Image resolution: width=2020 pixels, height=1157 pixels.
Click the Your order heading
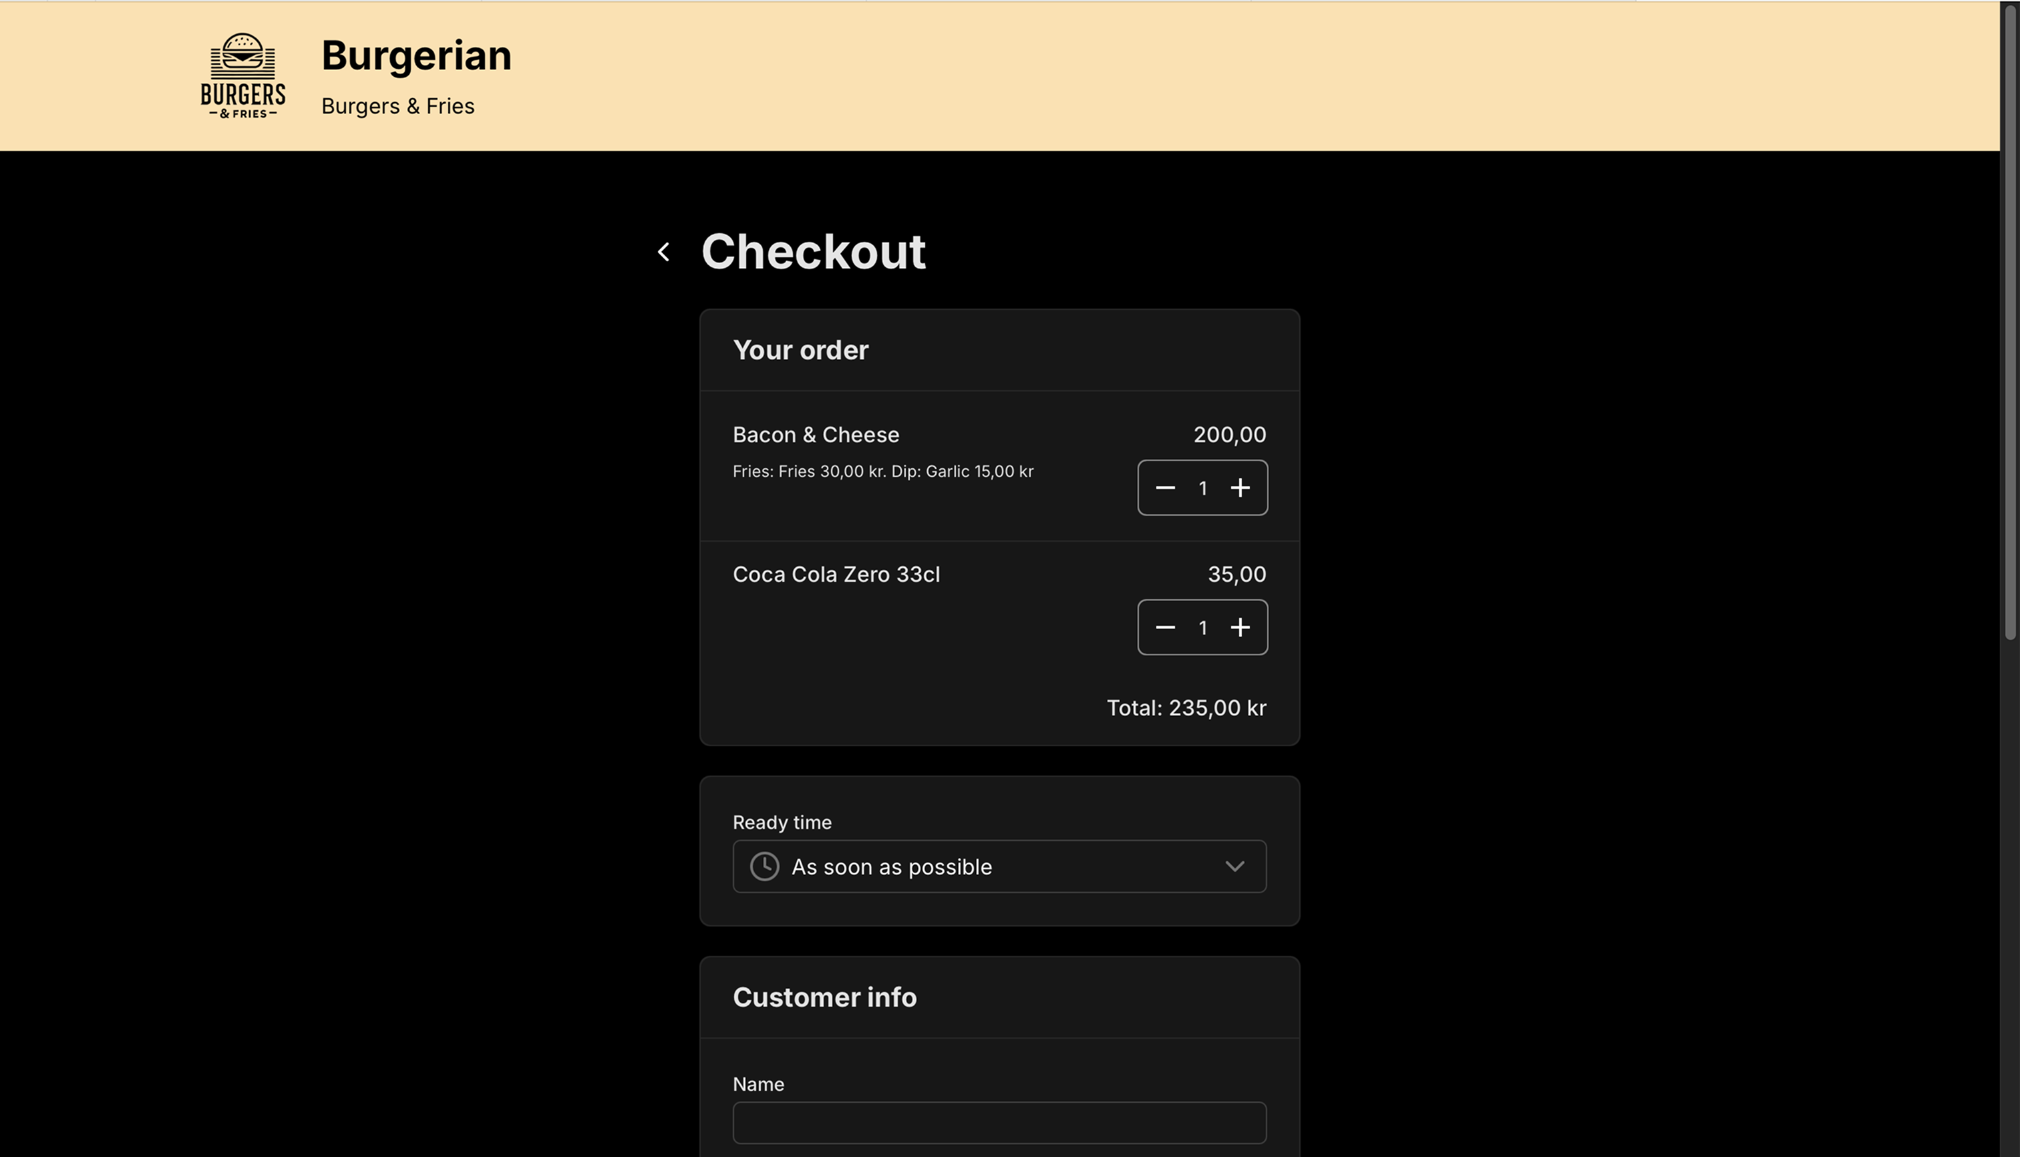800,351
